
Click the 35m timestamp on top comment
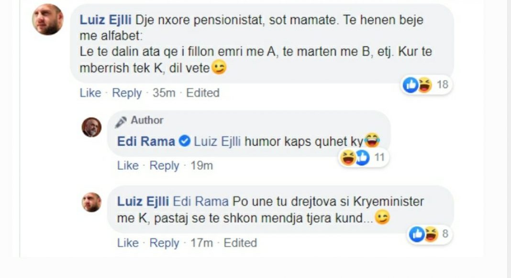click(x=164, y=93)
